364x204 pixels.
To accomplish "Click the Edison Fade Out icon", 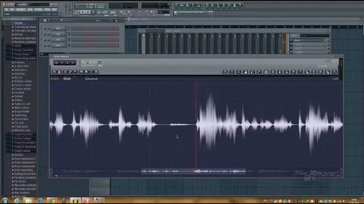I will click(x=253, y=72).
